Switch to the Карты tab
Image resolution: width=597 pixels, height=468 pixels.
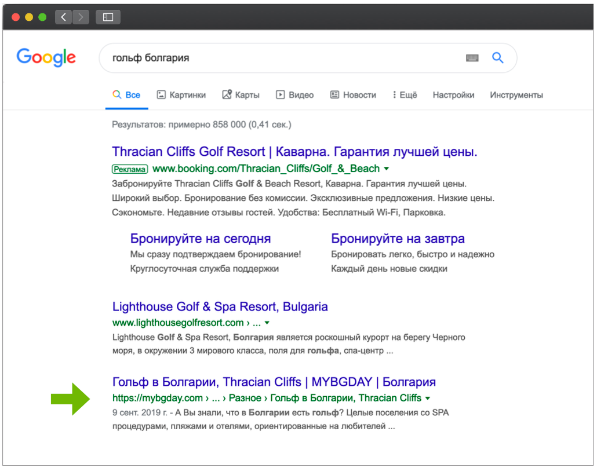[x=241, y=95]
